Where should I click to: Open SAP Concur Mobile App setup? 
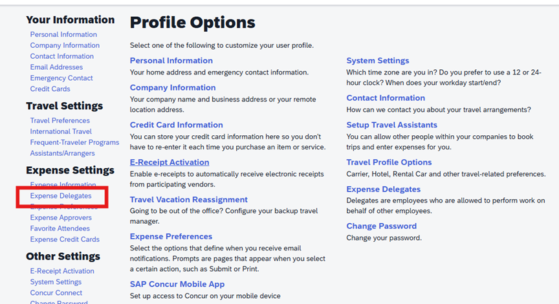177,284
